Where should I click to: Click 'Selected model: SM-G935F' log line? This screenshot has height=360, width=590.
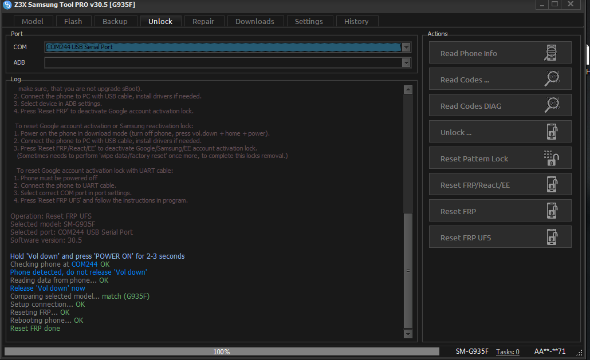click(53, 224)
